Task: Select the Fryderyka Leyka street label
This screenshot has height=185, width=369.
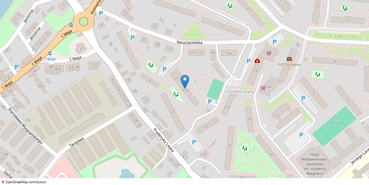Action: [163, 140]
